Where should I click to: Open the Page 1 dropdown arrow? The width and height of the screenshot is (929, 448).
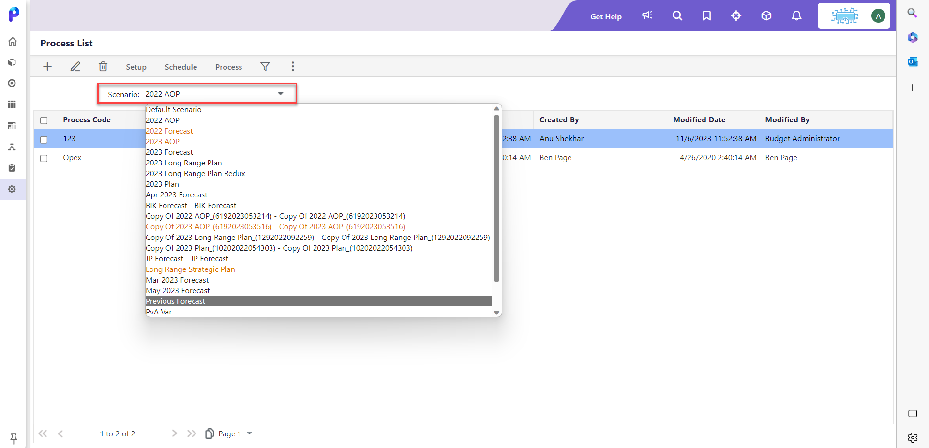pyautogui.click(x=250, y=433)
